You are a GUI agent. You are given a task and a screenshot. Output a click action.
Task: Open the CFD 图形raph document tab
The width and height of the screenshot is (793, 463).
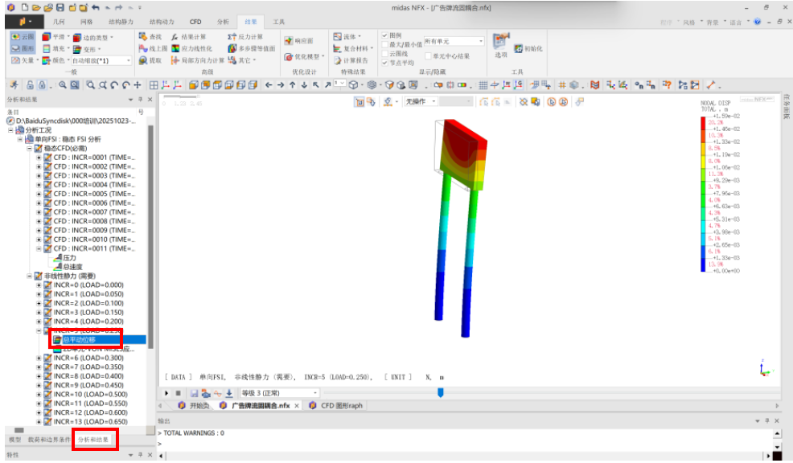(336, 406)
